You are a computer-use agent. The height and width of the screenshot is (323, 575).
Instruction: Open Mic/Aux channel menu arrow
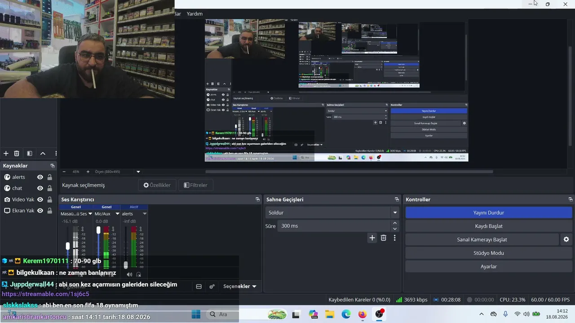pos(118,214)
